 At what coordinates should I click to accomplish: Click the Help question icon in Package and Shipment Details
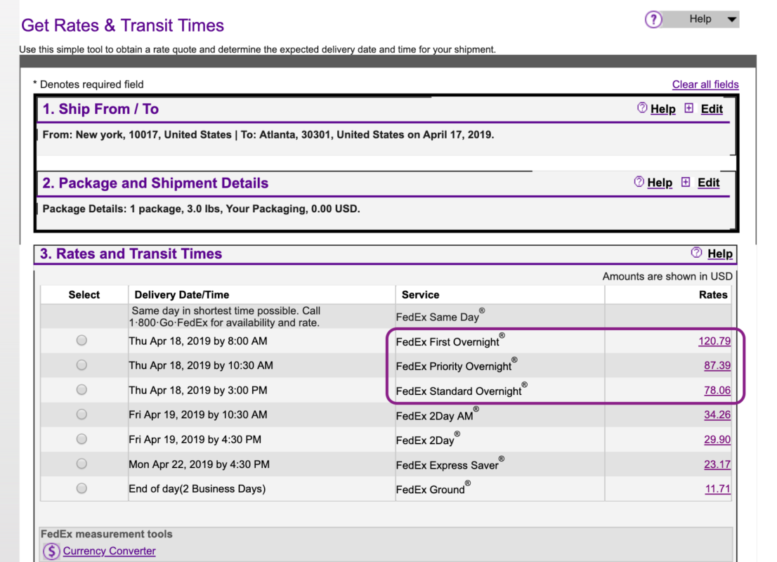640,183
